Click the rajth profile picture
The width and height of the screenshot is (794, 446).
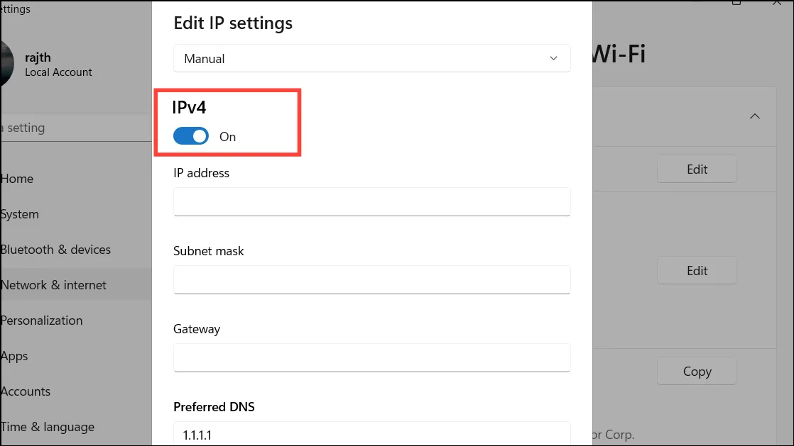[6, 64]
